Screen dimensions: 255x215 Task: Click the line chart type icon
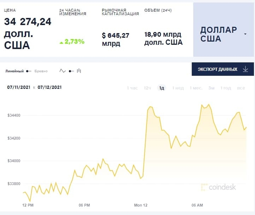(63, 71)
